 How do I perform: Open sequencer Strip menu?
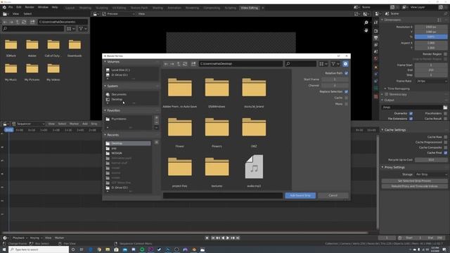[x=94, y=124]
